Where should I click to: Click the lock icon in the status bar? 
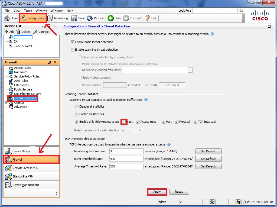pos(238,202)
